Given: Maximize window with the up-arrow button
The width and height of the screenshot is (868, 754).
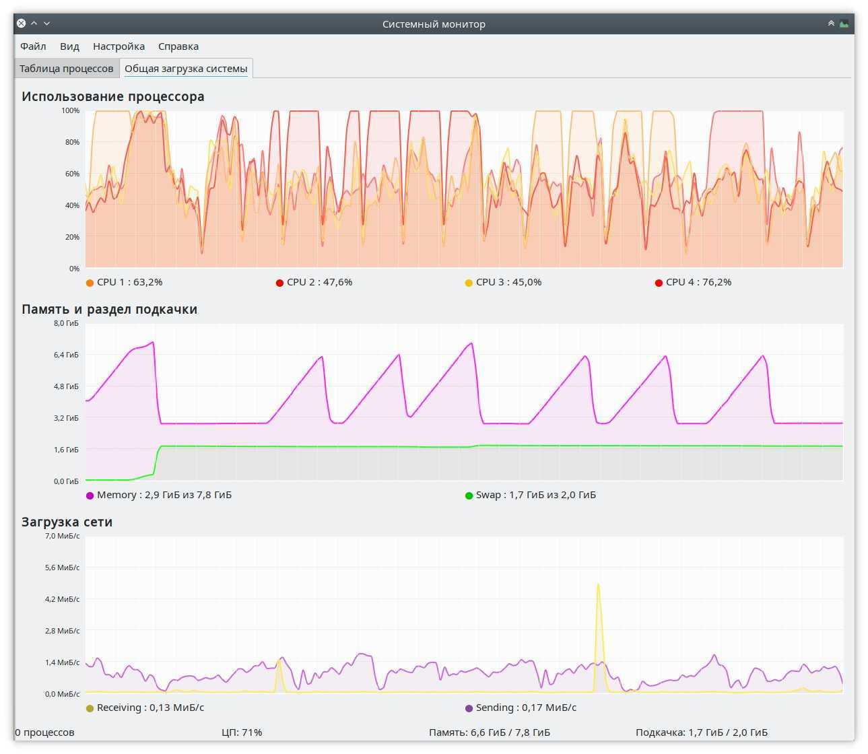Looking at the screenshot, I should 34,24.
